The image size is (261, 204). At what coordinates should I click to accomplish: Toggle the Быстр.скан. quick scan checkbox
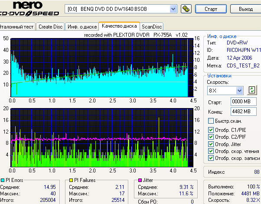tap(211, 121)
